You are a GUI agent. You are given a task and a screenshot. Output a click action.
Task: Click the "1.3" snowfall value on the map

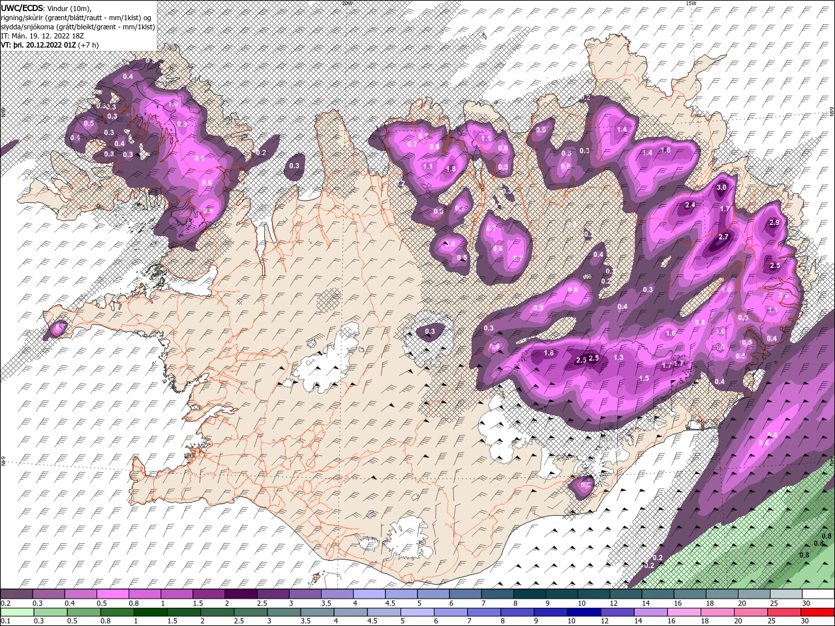coord(619,357)
